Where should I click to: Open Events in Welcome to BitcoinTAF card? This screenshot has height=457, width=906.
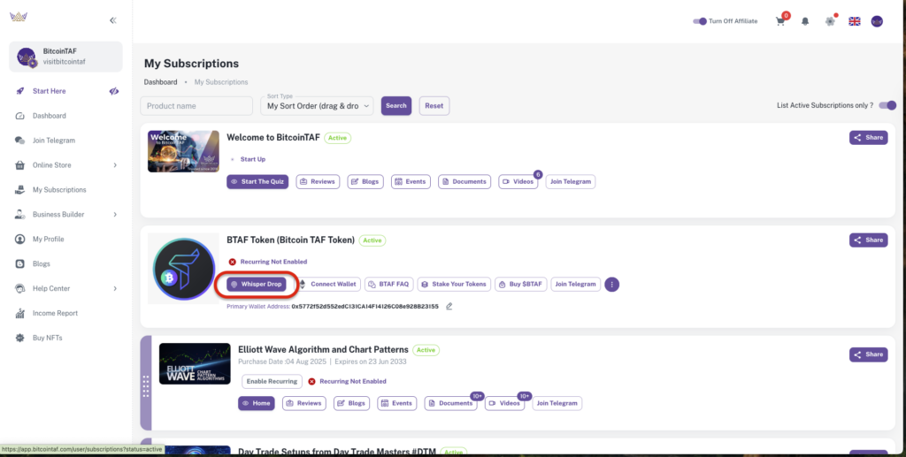click(411, 182)
